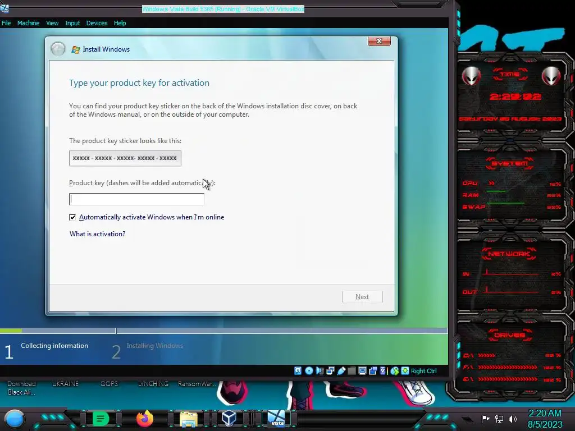
Task: Open the green notes app on taskbar
Action: 101,419
